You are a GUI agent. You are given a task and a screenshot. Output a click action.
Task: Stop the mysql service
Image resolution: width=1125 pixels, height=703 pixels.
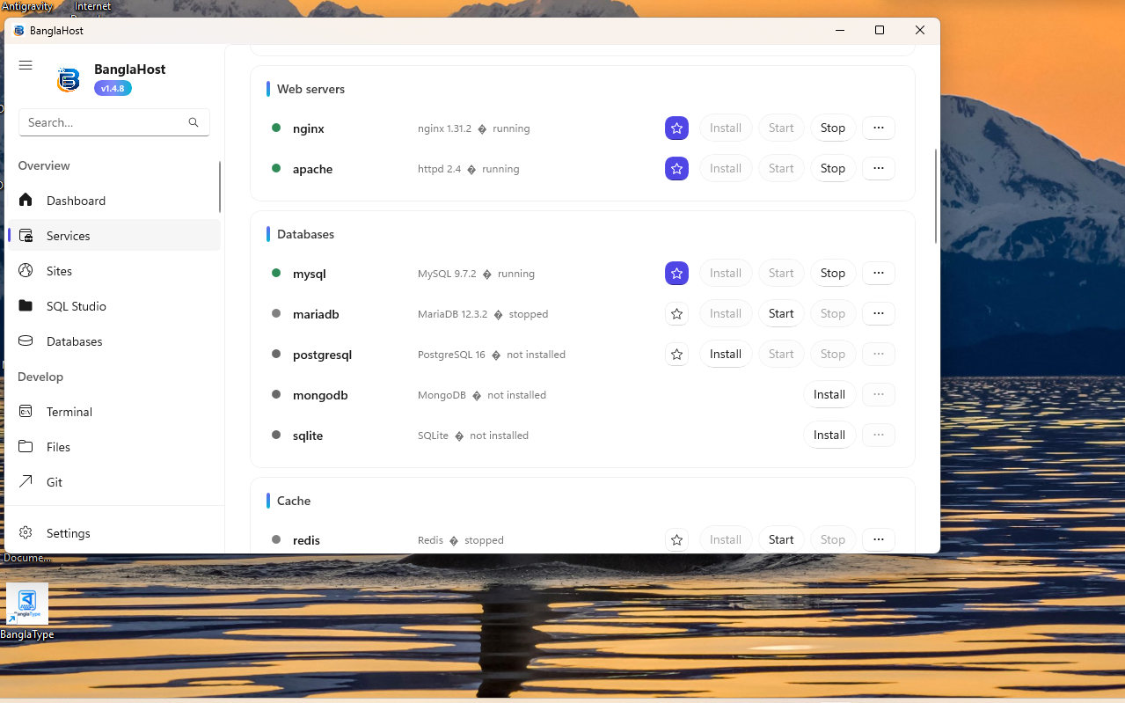coord(832,274)
